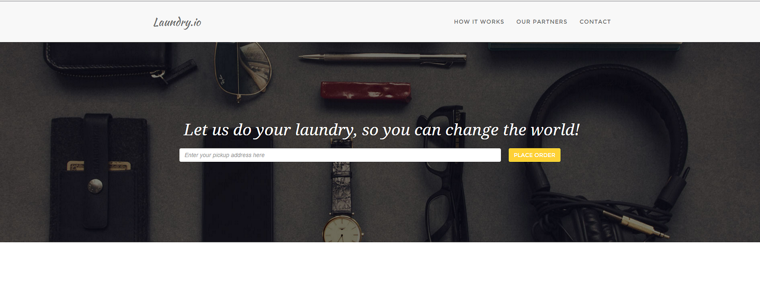Click the blank white area below hero
The image size is (760, 290).
coord(380,266)
